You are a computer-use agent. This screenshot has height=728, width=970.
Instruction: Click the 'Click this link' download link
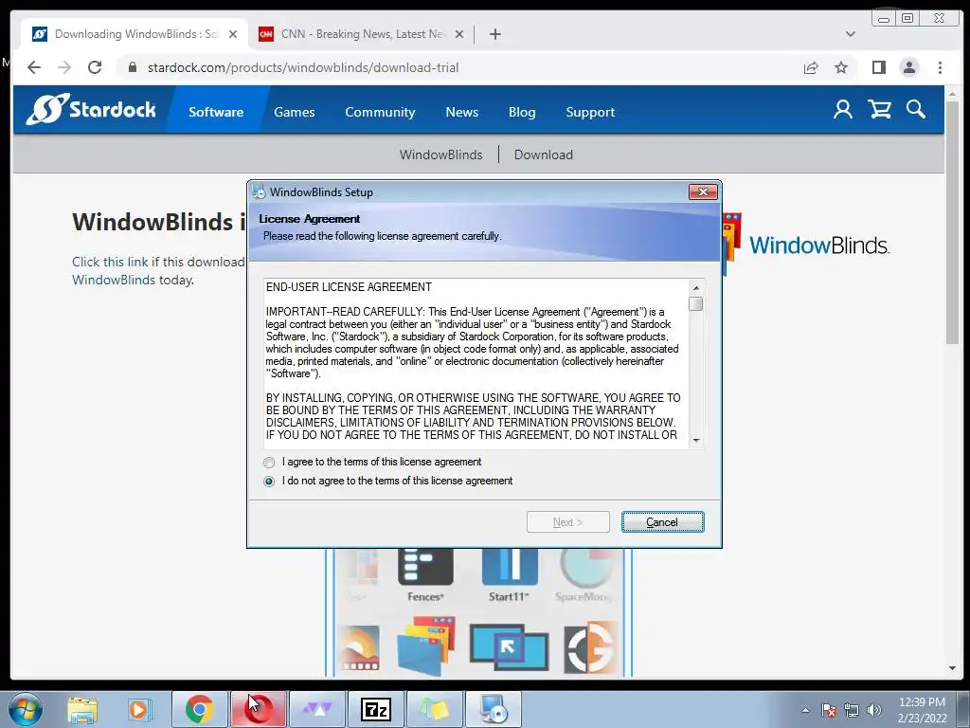coord(110,262)
